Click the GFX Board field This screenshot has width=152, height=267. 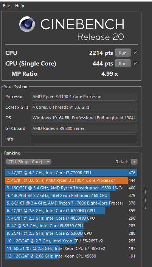click(84, 128)
